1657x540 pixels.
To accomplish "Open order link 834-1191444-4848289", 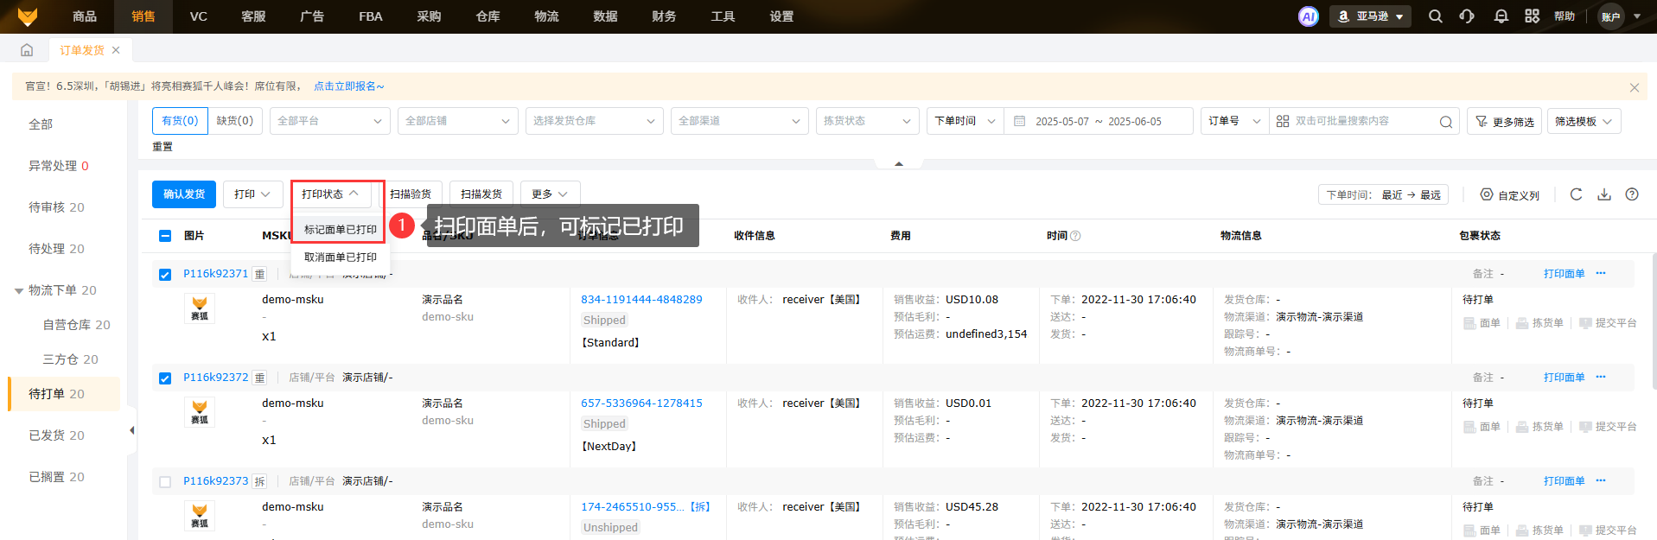I will pos(641,300).
